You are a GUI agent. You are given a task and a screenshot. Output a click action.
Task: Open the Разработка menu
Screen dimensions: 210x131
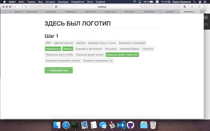click(x=78, y=2)
